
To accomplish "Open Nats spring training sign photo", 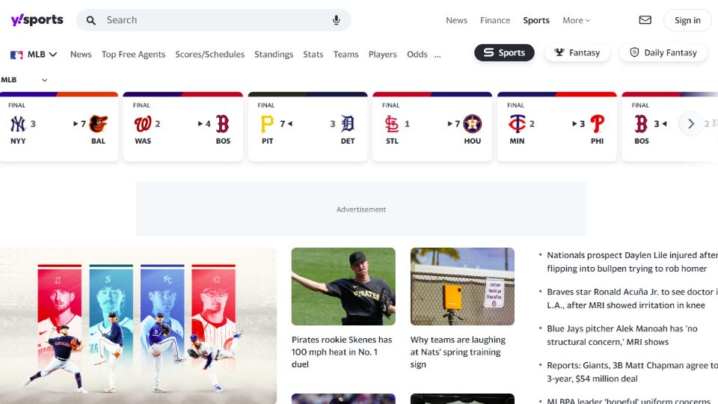I will pos(462,287).
